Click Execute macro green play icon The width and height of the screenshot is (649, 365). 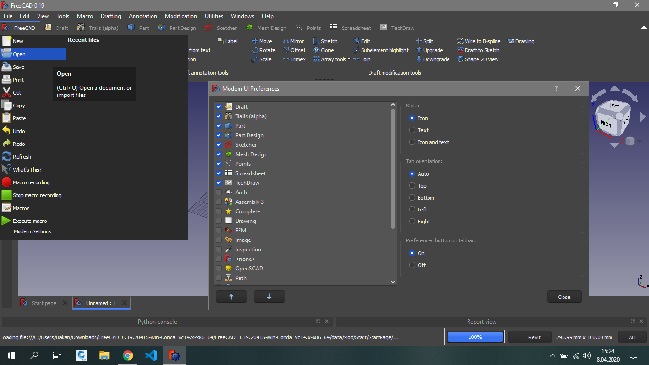[x=6, y=221]
